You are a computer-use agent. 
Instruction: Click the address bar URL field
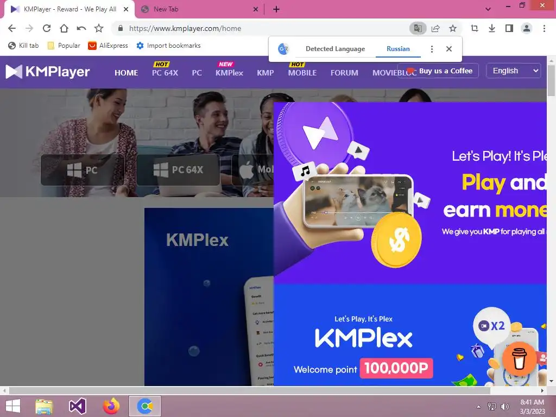[x=262, y=28]
